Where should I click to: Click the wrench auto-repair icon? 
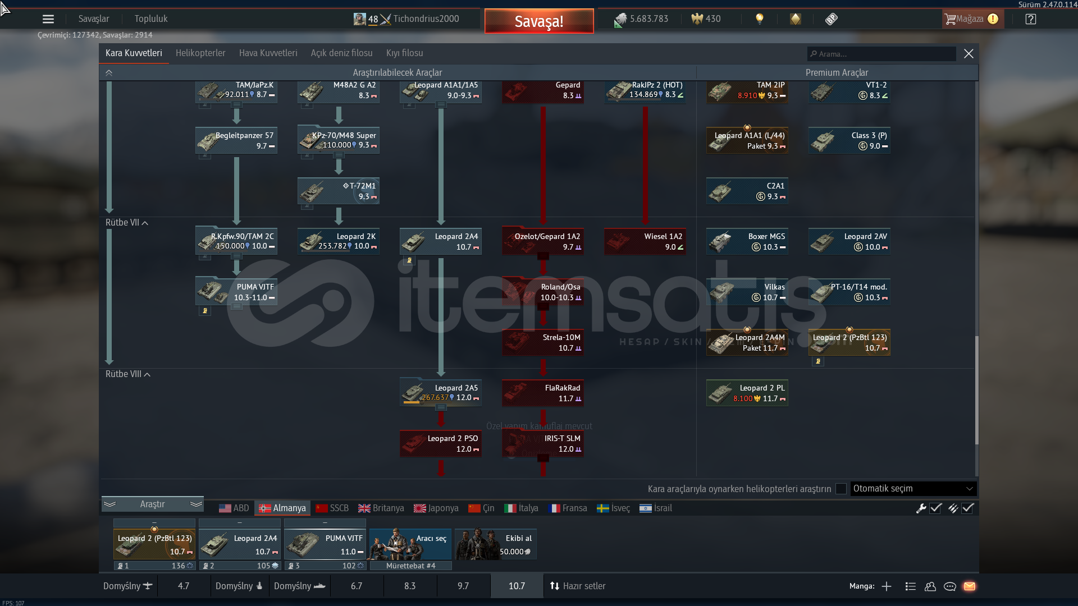pos(921,508)
